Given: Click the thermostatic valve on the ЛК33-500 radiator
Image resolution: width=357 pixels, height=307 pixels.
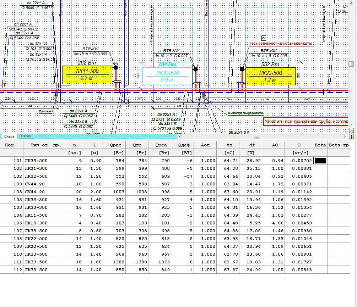Looking at the screenshot, I should 195,68.
